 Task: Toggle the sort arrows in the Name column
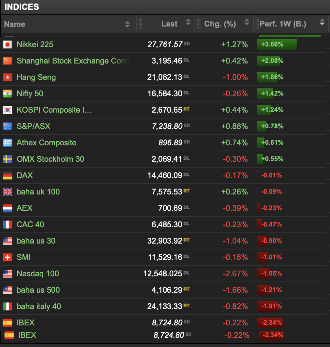tap(127, 24)
